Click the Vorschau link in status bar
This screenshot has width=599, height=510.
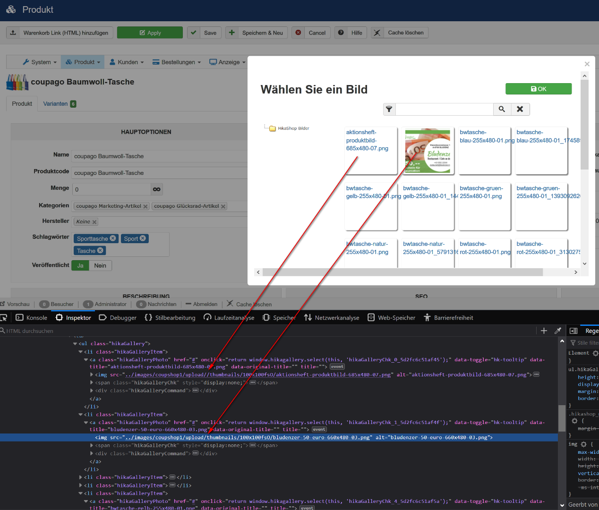pyautogui.click(x=15, y=304)
